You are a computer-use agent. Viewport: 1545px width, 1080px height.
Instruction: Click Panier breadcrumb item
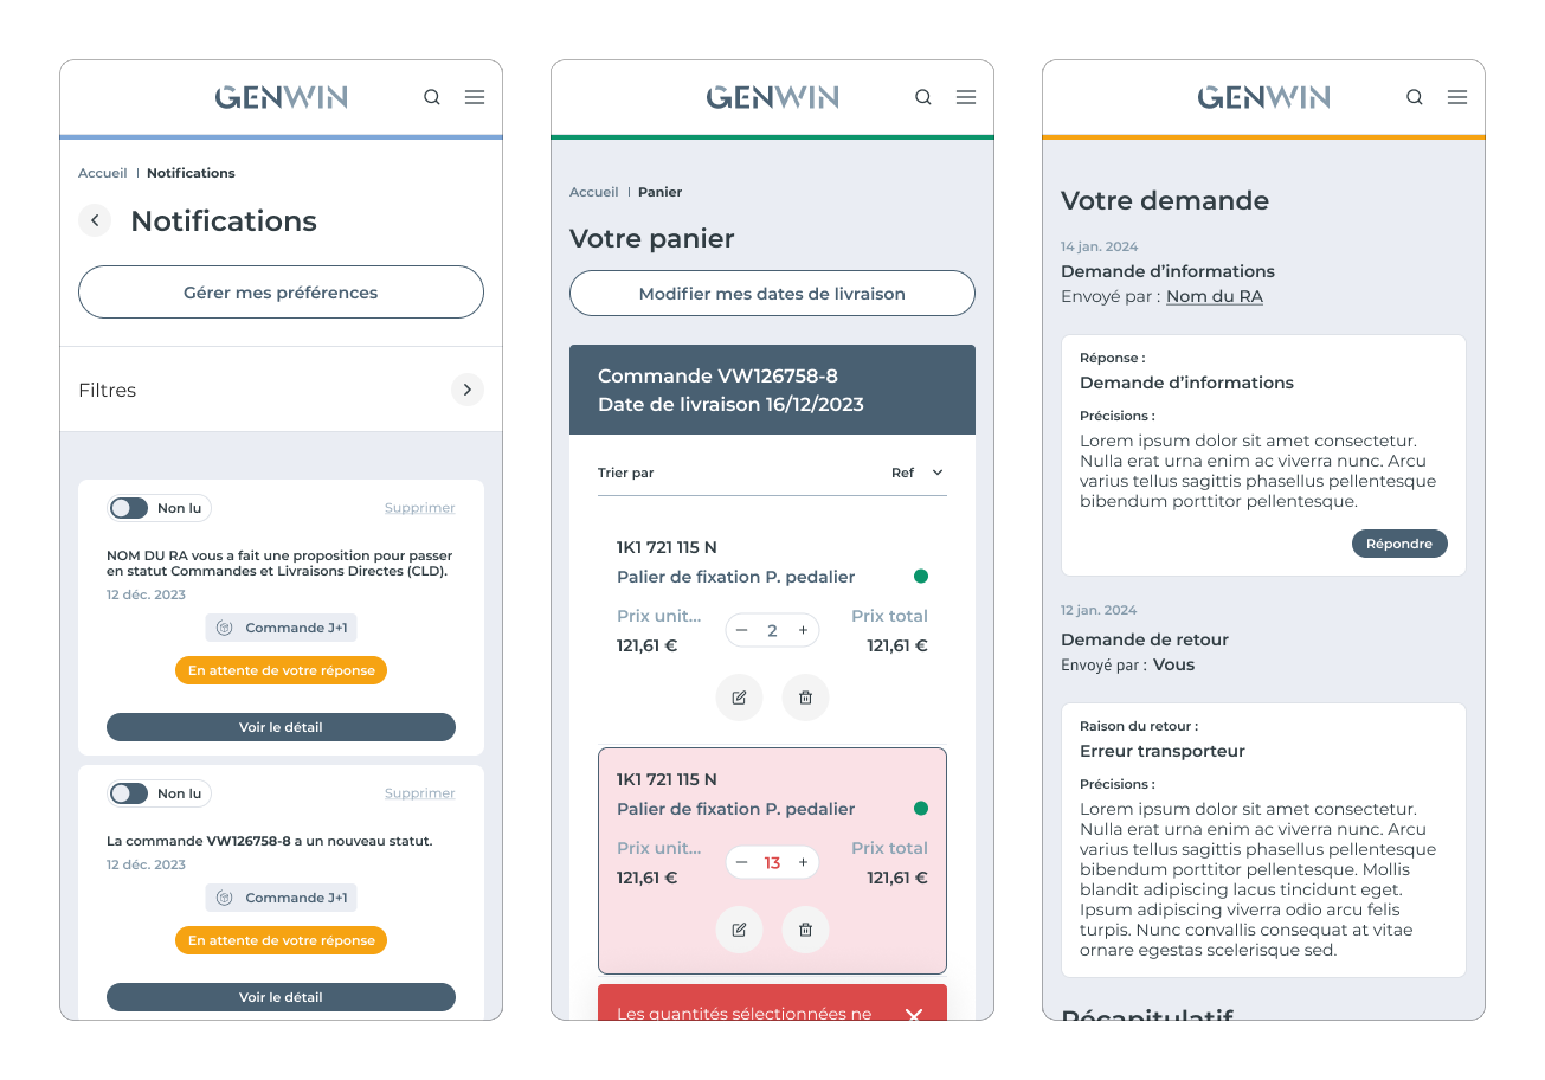(660, 192)
